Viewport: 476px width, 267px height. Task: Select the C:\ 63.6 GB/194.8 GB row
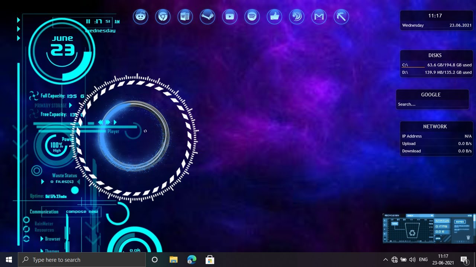[437, 65]
